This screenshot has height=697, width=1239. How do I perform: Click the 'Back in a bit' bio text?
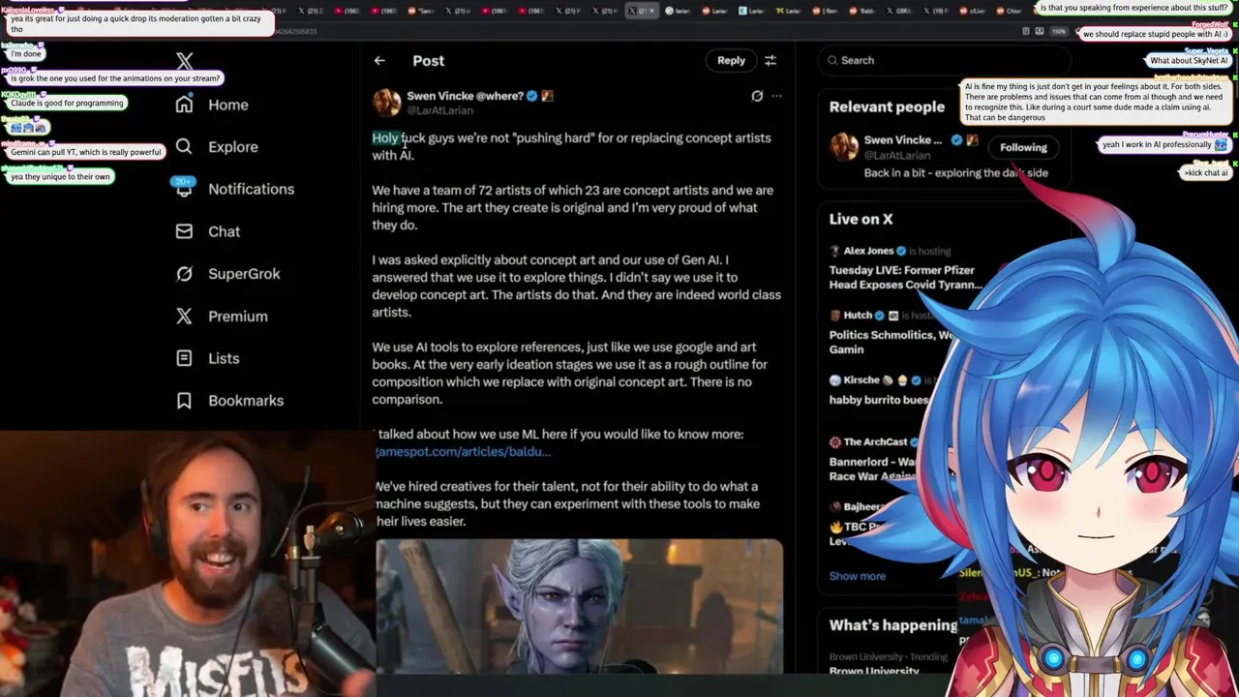(x=955, y=172)
